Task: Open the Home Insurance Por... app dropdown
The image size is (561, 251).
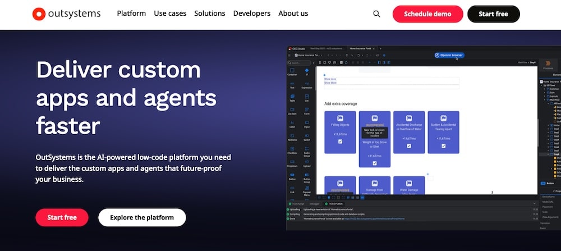Action: pyautogui.click(x=309, y=55)
